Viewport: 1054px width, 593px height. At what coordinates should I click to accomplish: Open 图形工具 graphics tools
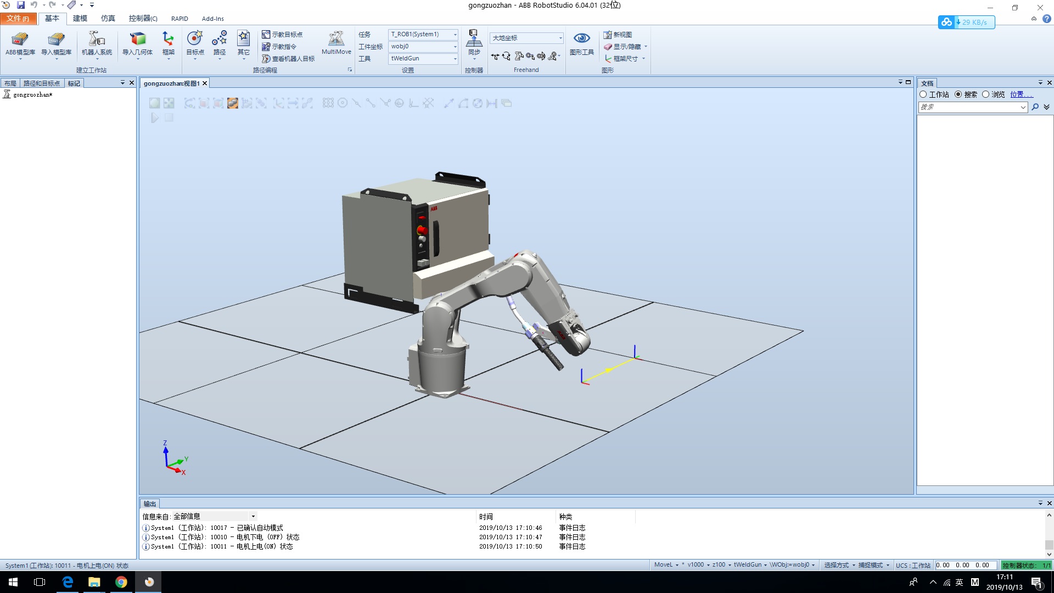tap(582, 44)
